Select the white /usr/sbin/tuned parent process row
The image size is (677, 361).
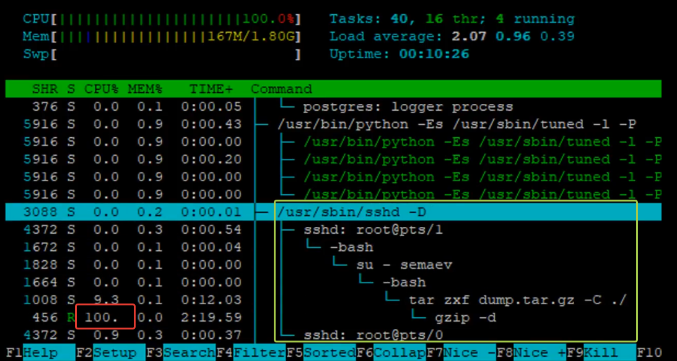point(333,124)
